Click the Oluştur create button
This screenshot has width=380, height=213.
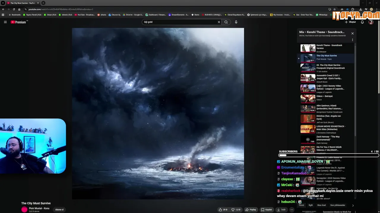click(350, 22)
